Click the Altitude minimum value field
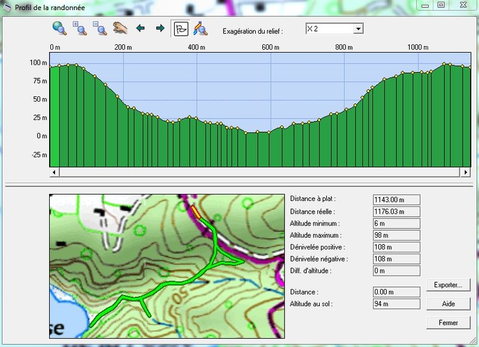Image resolution: width=479 pixels, height=347 pixels. (x=396, y=223)
